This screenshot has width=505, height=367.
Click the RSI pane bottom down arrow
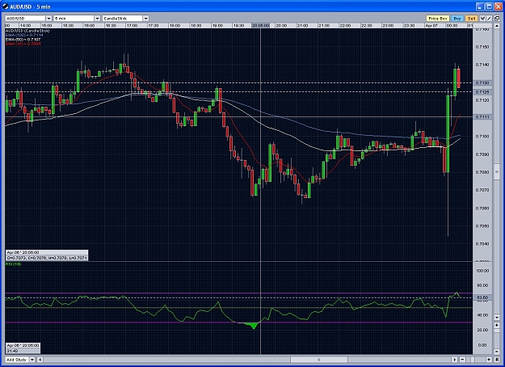click(x=497, y=352)
